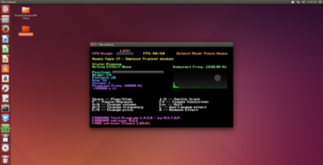Viewport: 323px width, 165px height.
Task: Click the 'FMODGMS Test Program' credit line
Action: click(x=136, y=118)
